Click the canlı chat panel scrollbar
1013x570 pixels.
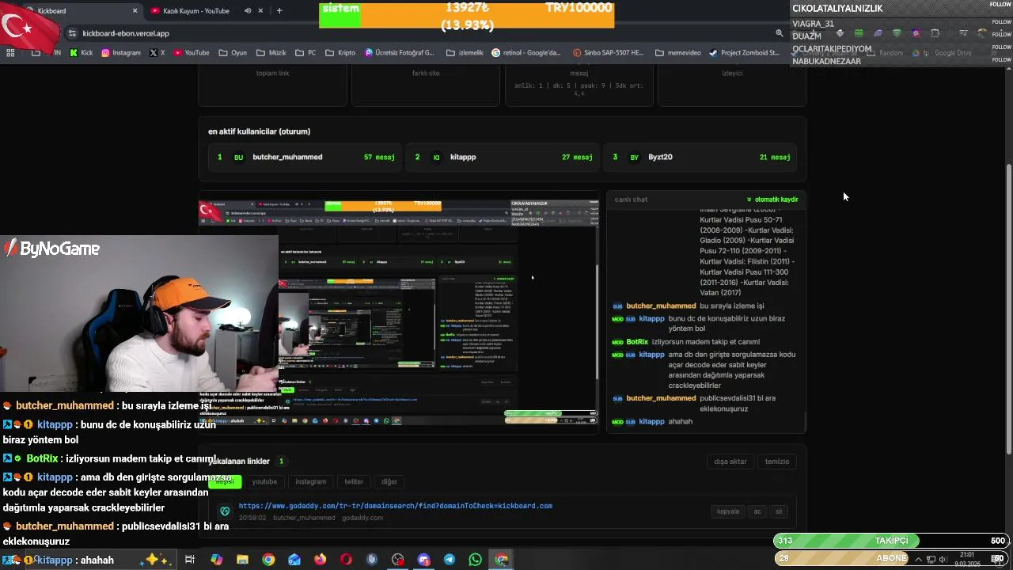coord(804,422)
